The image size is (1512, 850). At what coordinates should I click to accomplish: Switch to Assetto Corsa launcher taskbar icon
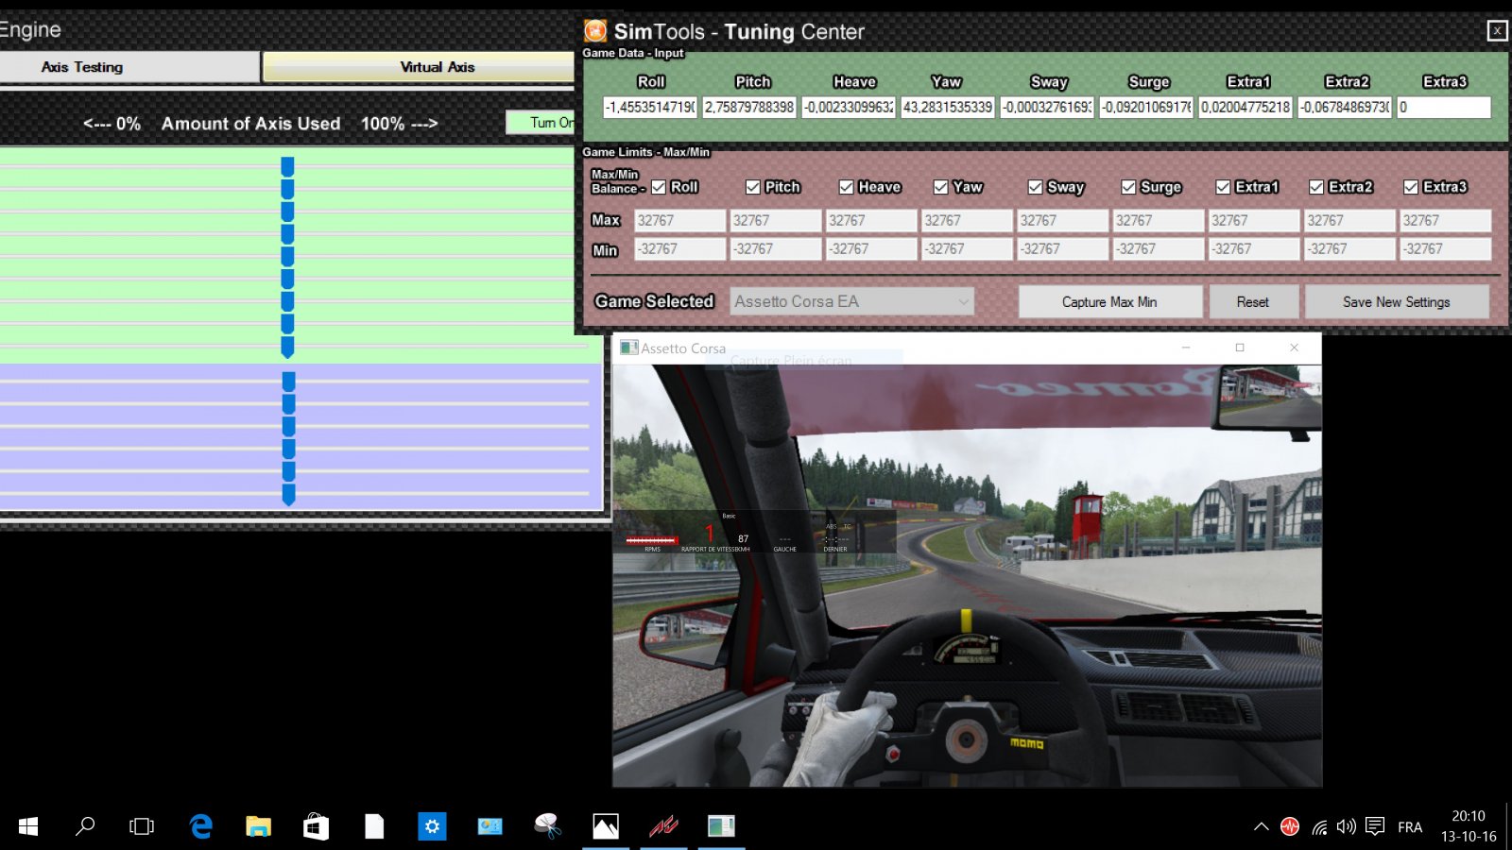tap(663, 826)
